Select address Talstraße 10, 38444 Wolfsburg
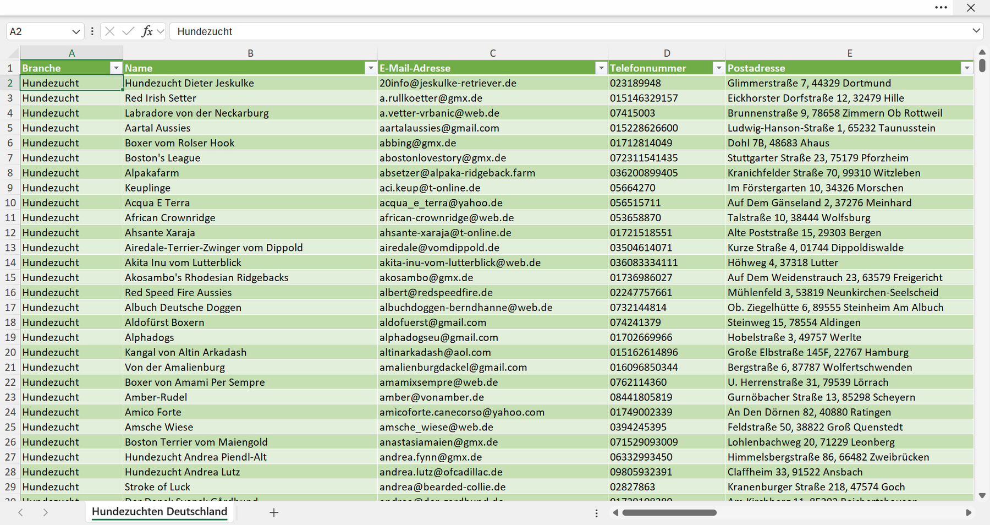This screenshot has width=990, height=525. (x=850, y=217)
